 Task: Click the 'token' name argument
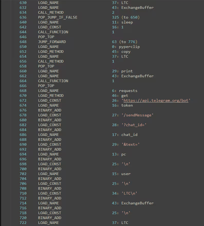click(x=127, y=105)
